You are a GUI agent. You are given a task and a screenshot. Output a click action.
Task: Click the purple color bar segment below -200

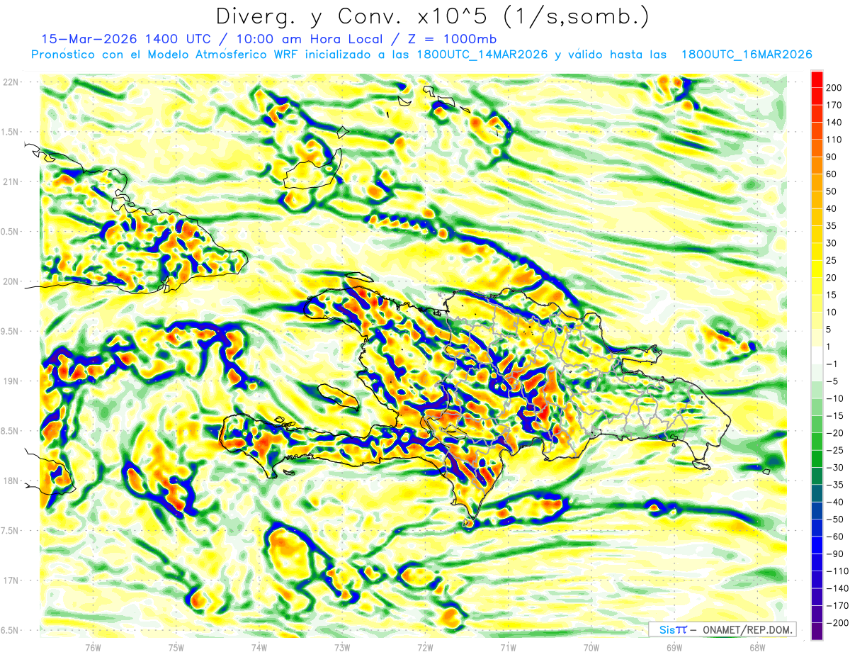817,631
